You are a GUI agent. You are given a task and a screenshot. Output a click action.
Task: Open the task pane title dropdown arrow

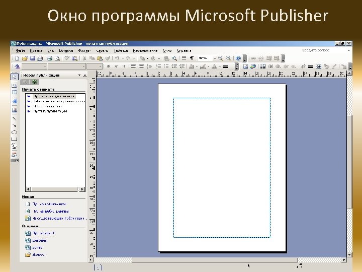[x=79, y=75]
